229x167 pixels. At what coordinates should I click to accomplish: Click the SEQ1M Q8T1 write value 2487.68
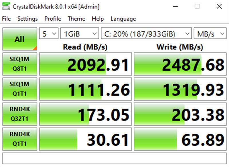[x=180, y=64]
